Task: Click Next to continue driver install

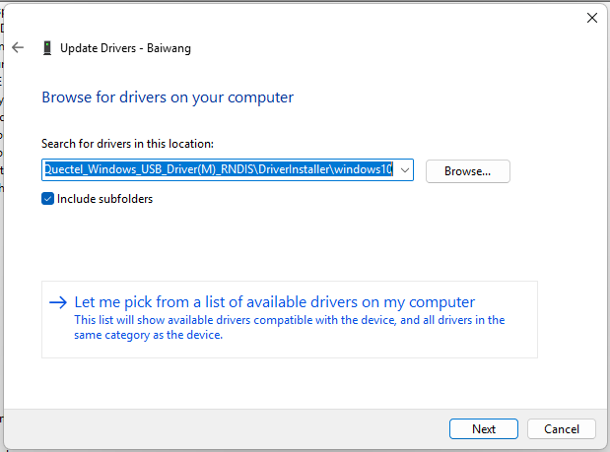Action: 484,428
